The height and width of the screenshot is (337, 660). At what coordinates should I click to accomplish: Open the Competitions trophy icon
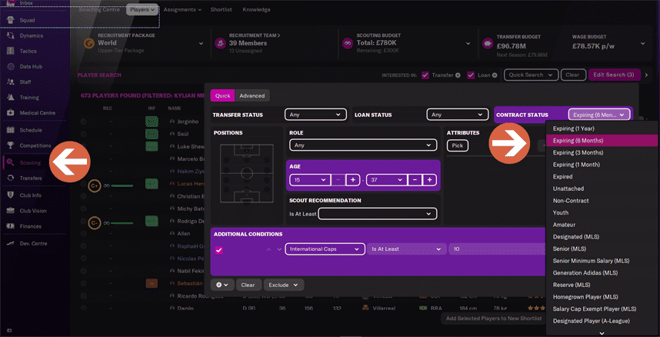coord(11,145)
